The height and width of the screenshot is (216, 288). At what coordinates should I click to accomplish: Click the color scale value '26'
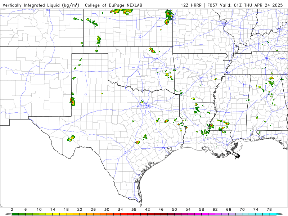pyautogui.click(x=93, y=210)
